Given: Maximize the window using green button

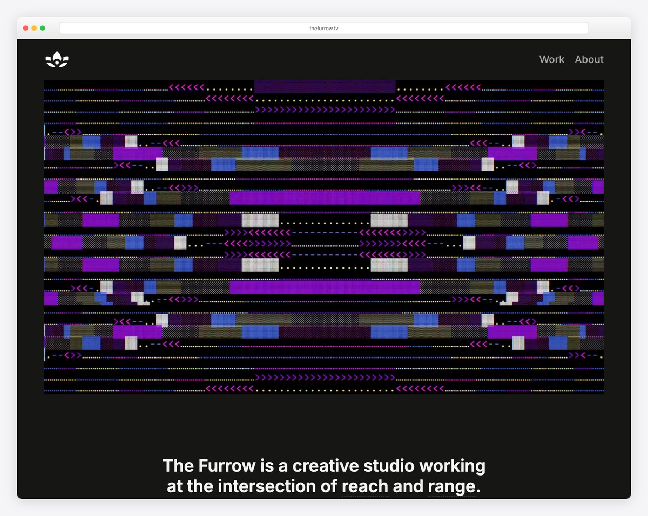Looking at the screenshot, I should pos(43,28).
